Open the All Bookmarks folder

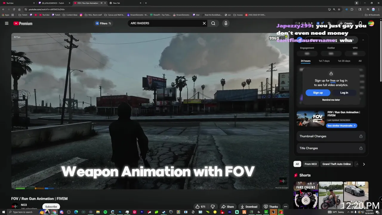click(x=372, y=15)
